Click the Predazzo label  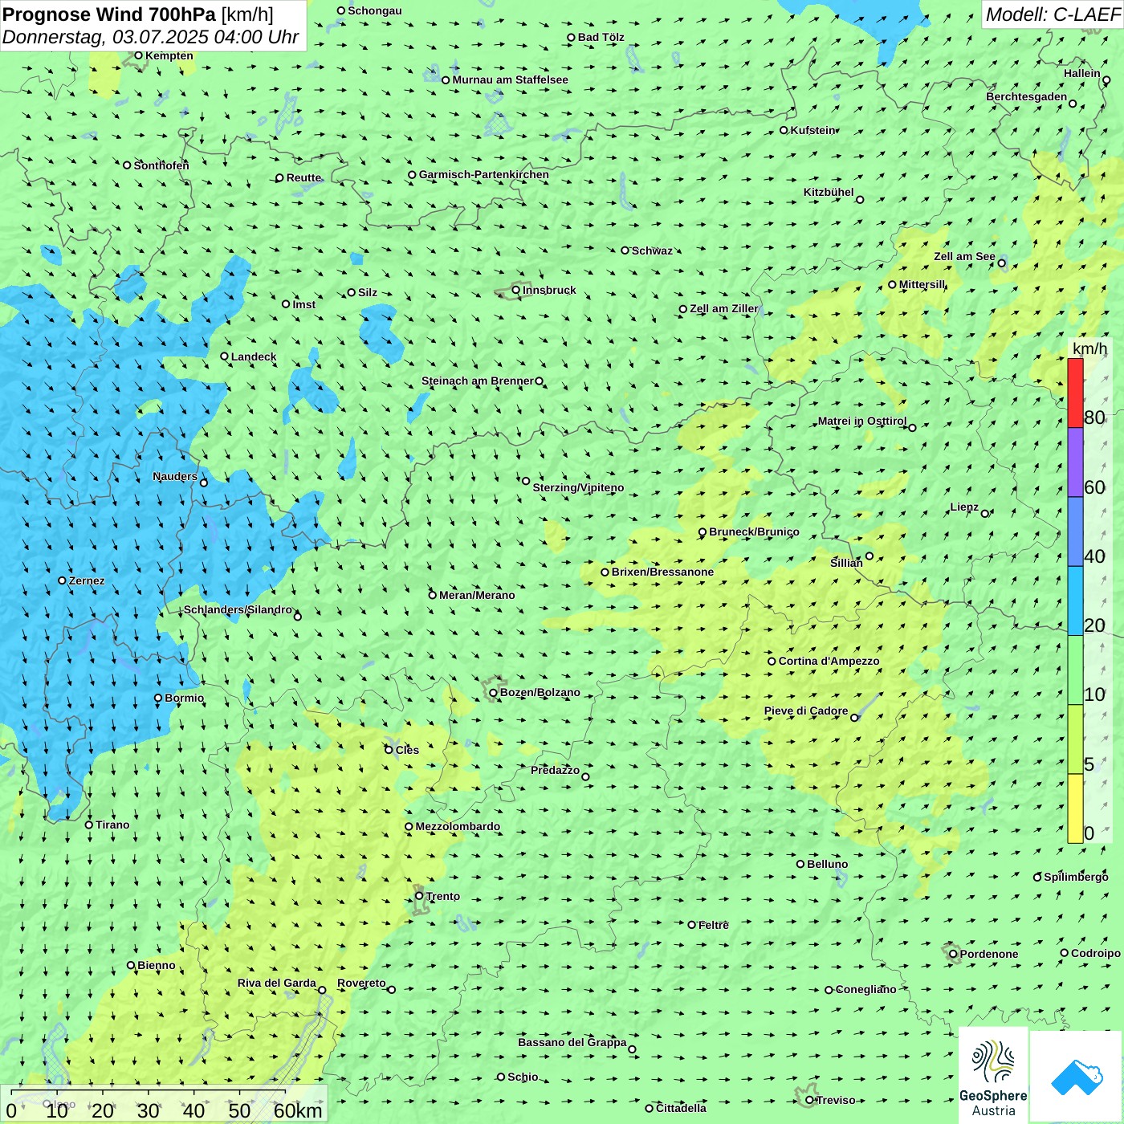pyautogui.click(x=555, y=770)
